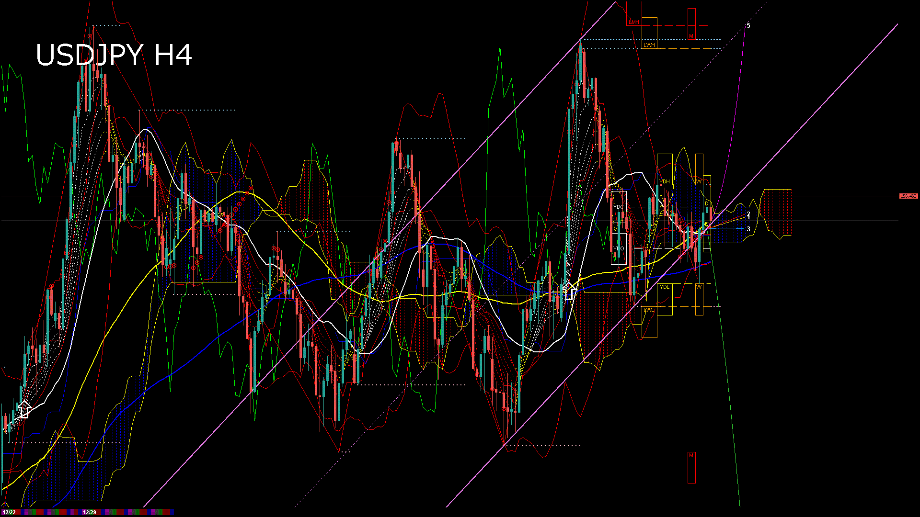Screen dimensions: 920x517
Task: Click wave label 5 near upper dotted line
Action: click(x=748, y=26)
